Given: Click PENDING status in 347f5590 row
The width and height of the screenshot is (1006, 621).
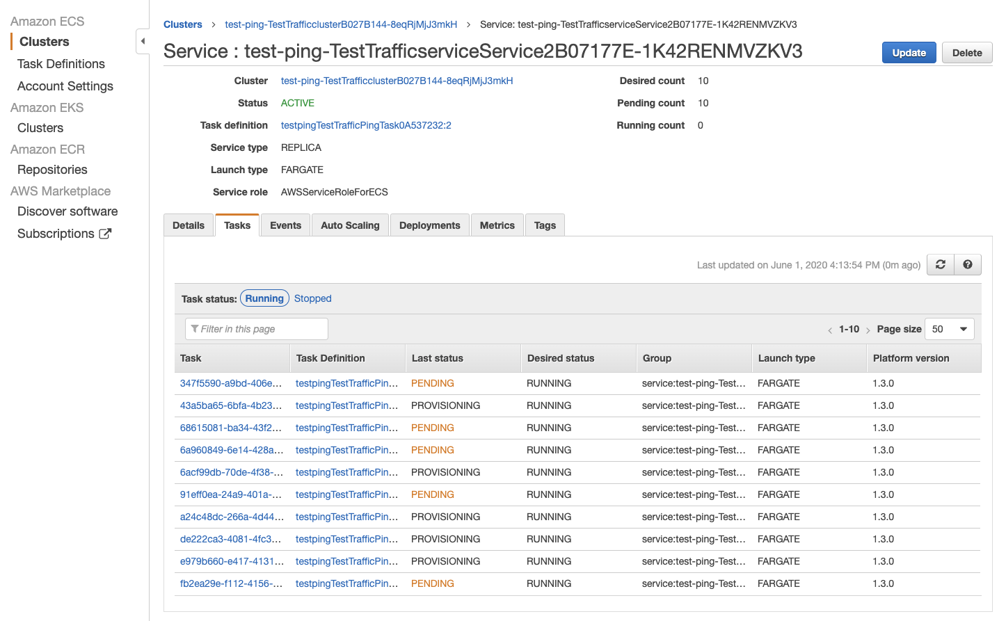Looking at the screenshot, I should [x=433, y=383].
